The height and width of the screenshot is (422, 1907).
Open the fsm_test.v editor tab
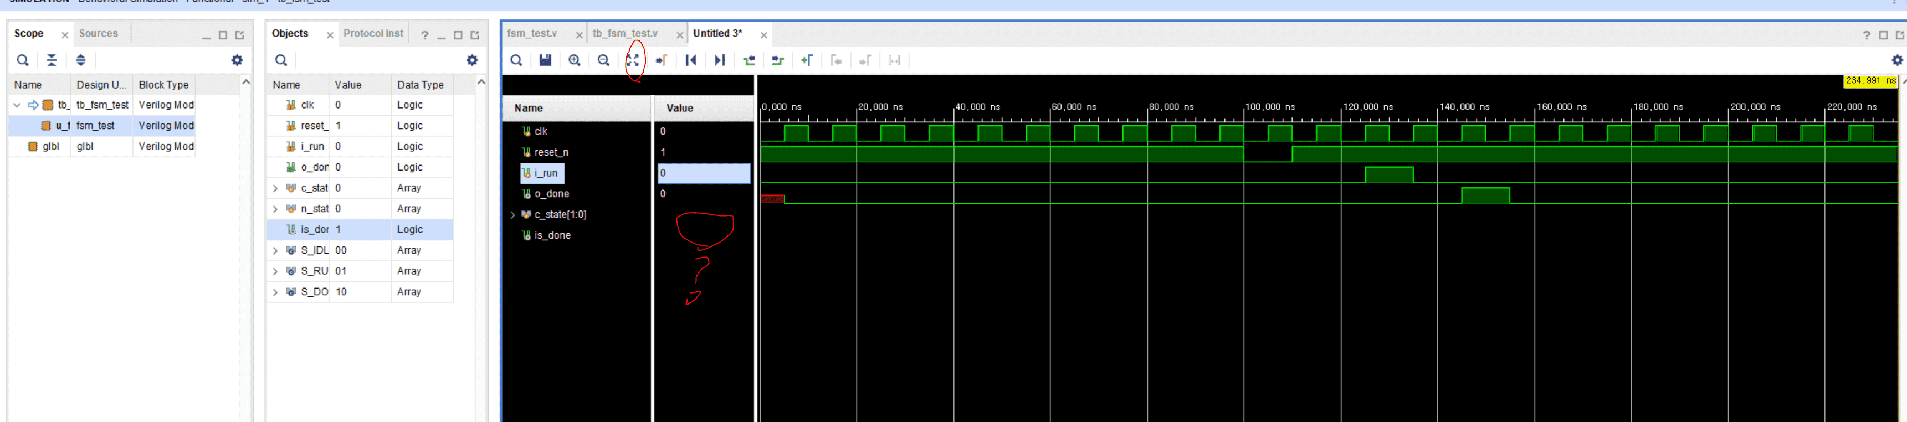point(532,33)
